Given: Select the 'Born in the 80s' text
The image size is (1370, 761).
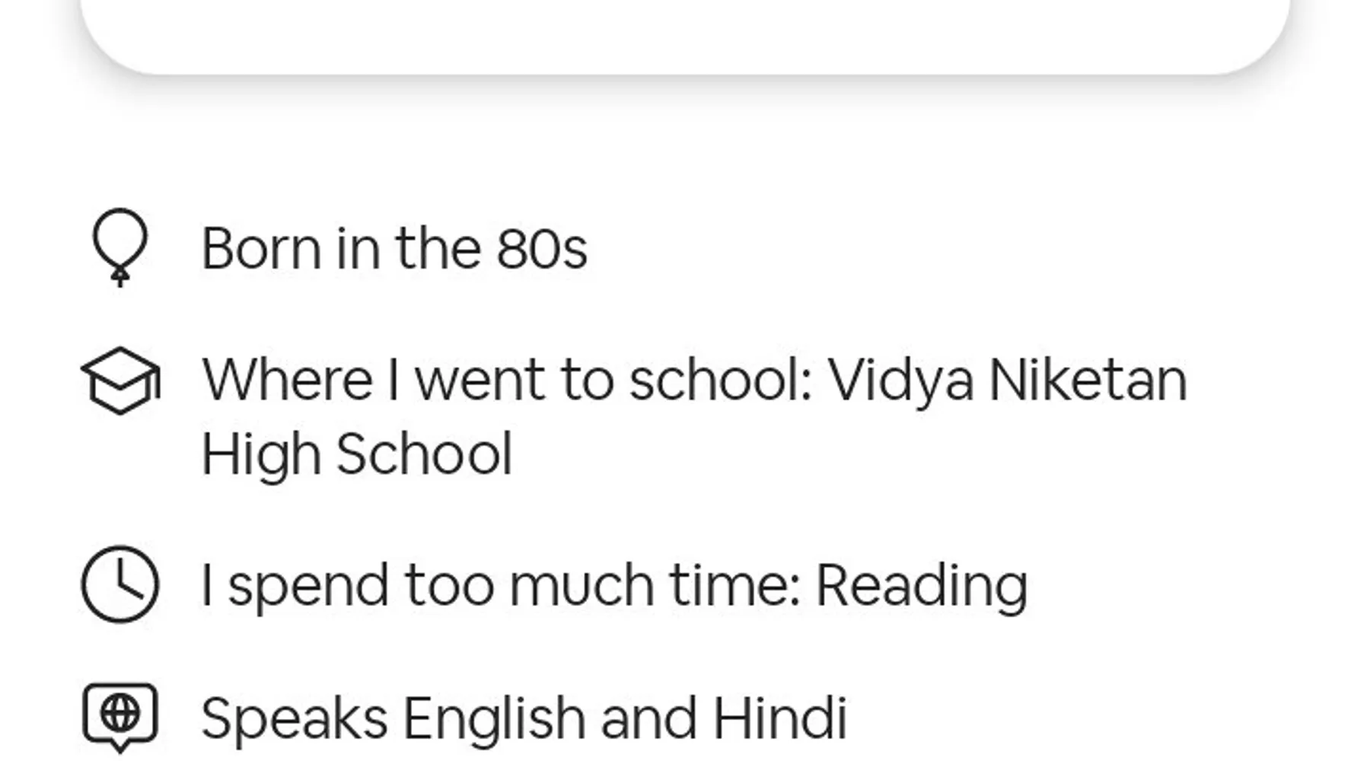Looking at the screenshot, I should click(x=394, y=249).
